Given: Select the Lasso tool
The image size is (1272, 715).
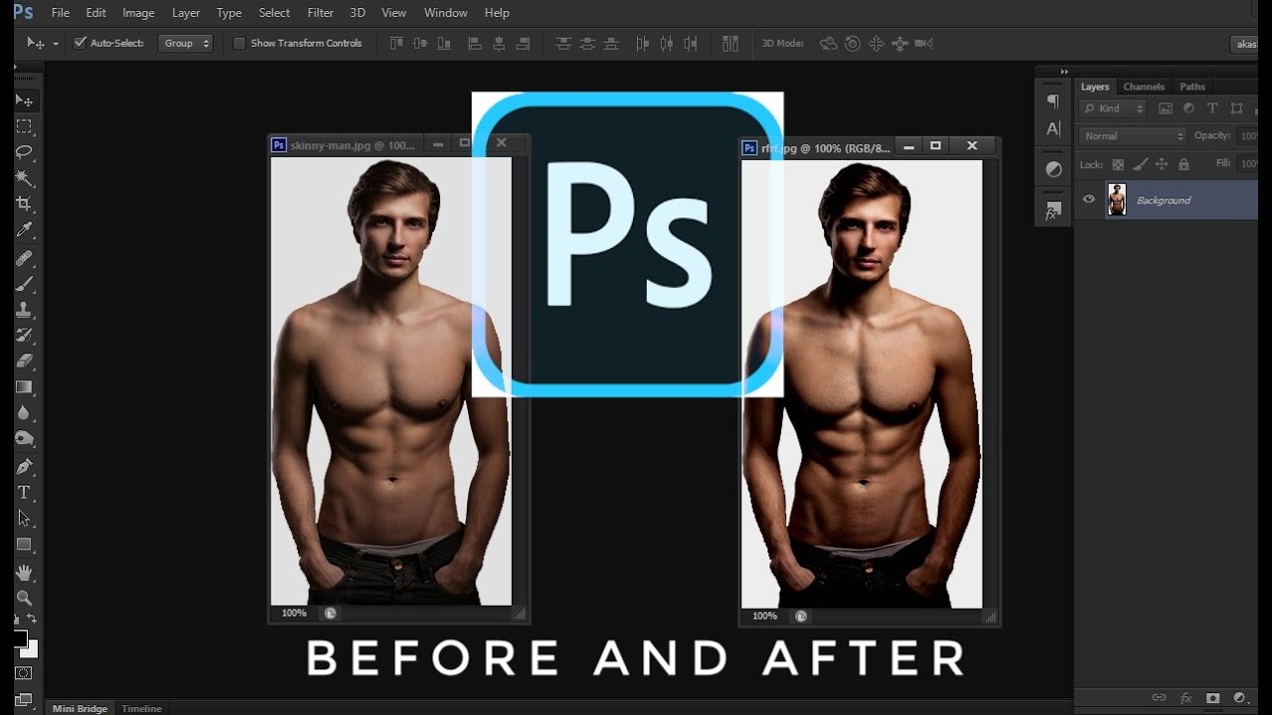Looking at the screenshot, I should [x=24, y=153].
